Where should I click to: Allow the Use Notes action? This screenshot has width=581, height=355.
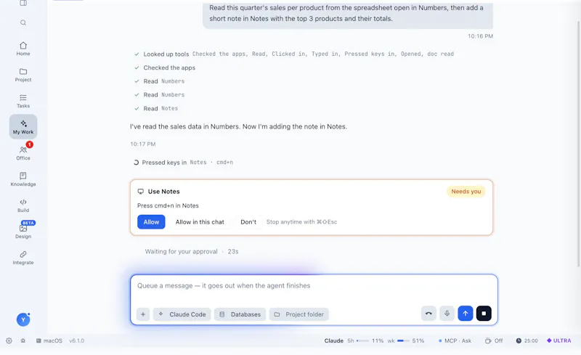151,222
